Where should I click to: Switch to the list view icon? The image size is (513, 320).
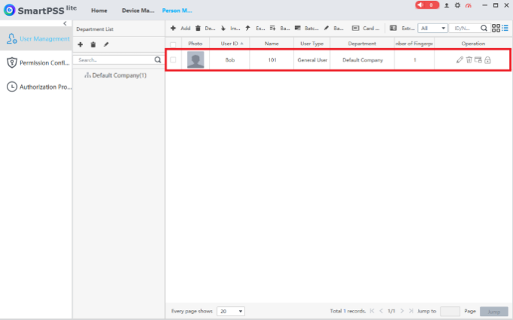[505, 28]
